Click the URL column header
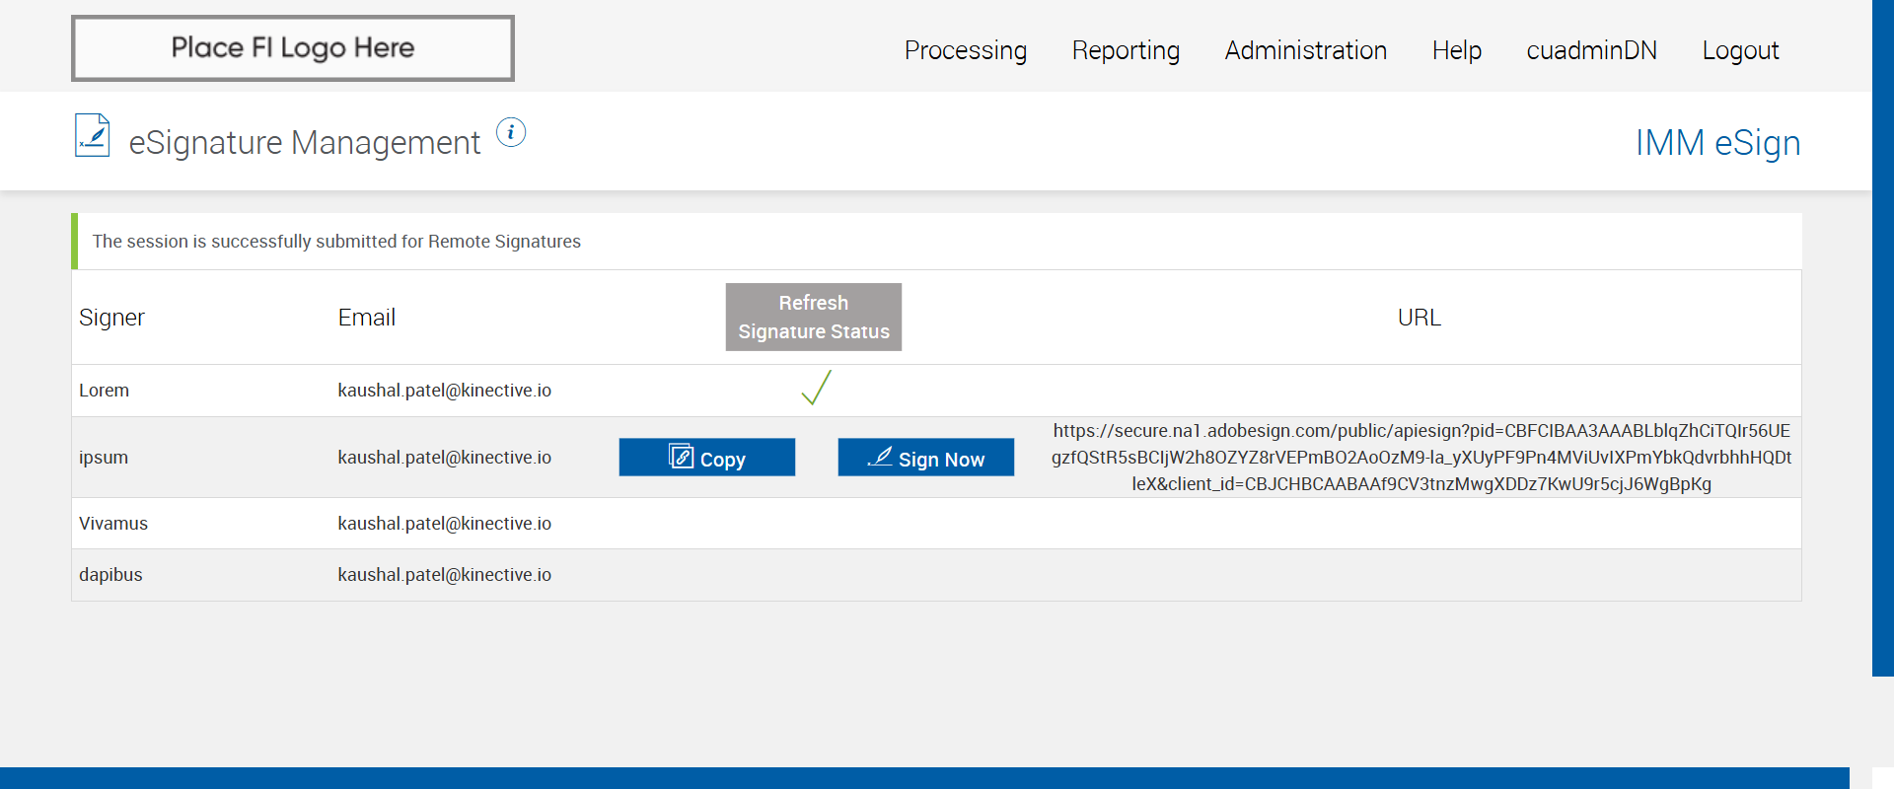The width and height of the screenshot is (1894, 789). point(1420,318)
